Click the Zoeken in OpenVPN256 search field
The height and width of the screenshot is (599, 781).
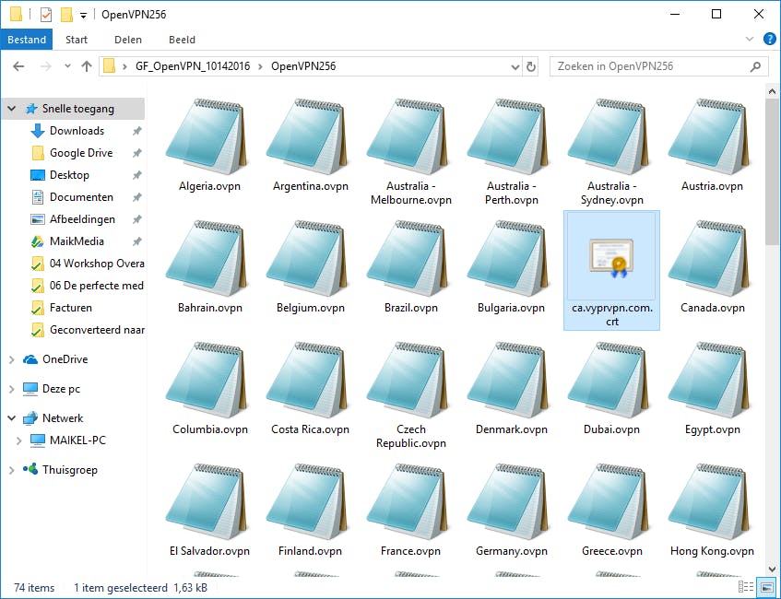pos(658,66)
